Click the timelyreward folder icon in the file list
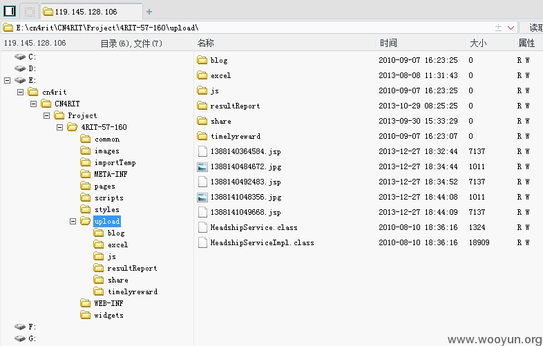The image size is (543, 346). point(202,136)
